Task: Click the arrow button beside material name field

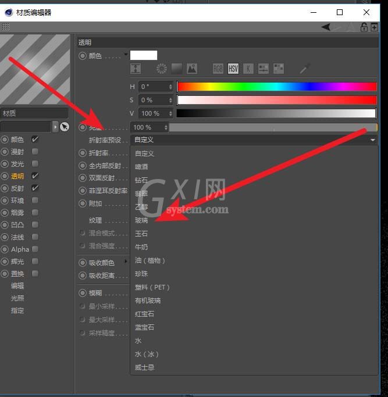Action: (x=55, y=127)
